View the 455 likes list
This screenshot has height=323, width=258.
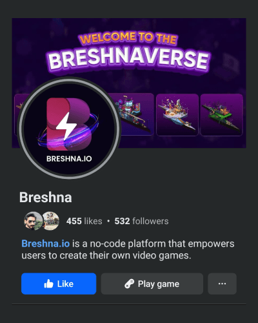[x=84, y=221]
